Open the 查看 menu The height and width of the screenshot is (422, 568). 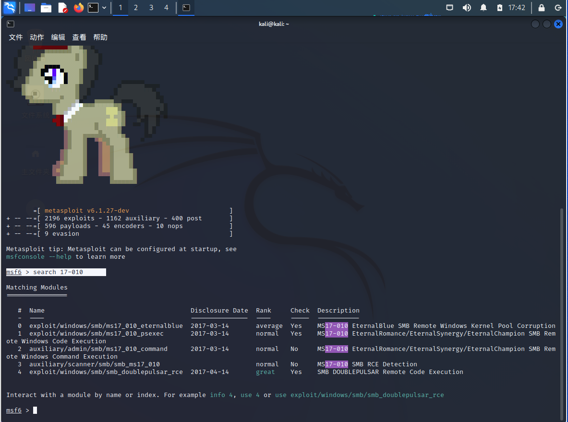click(x=79, y=37)
